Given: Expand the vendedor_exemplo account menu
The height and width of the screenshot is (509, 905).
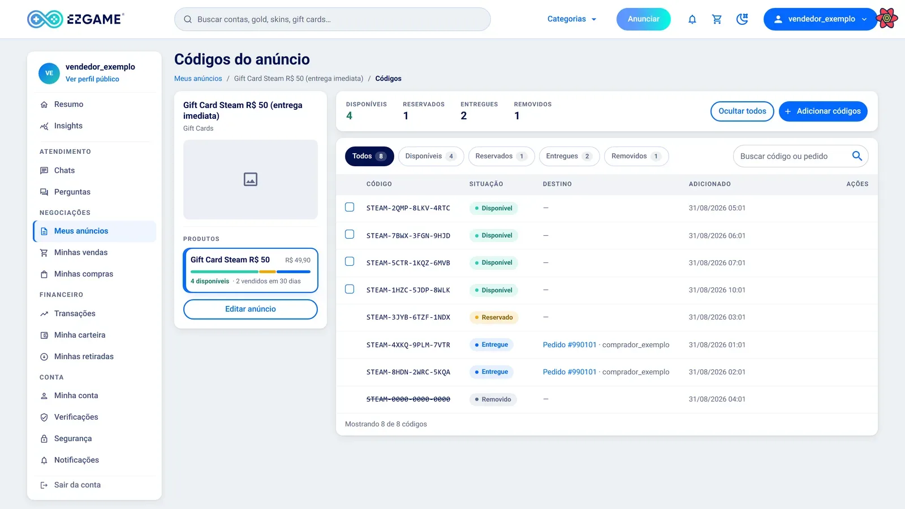Looking at the screenshot, I should 820,19.
